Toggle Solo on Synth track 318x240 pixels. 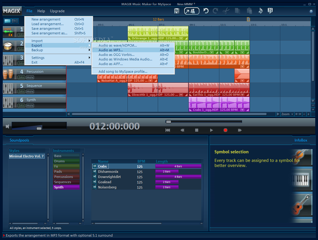point(21,106)
